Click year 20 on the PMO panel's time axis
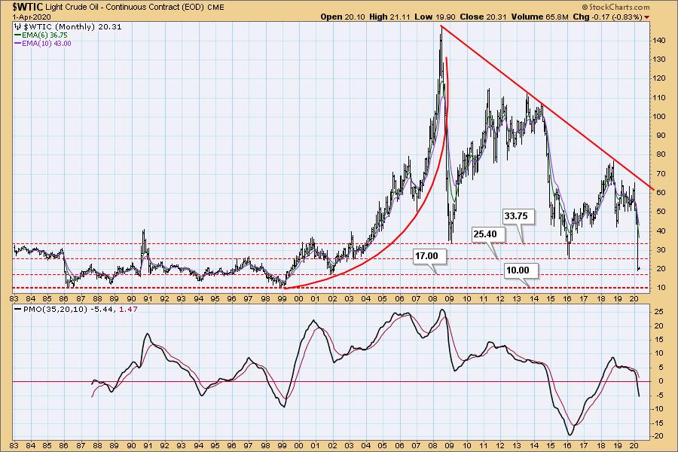 click(x=634, y=445)
